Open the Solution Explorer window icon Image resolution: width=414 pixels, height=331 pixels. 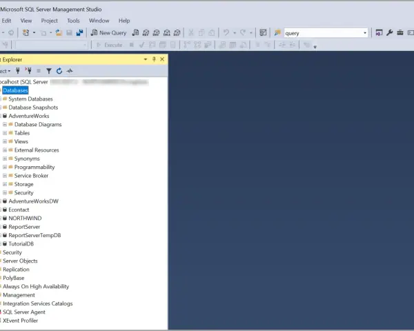tap(379, 32)
